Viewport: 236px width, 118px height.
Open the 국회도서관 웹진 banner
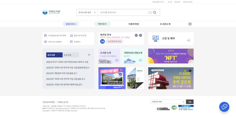click(112, 78)
